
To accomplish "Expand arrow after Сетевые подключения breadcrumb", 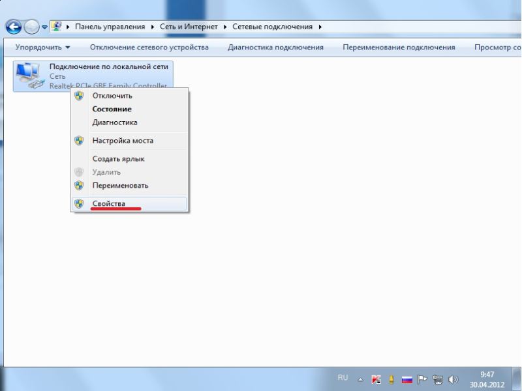I will (x=320, y=27).
